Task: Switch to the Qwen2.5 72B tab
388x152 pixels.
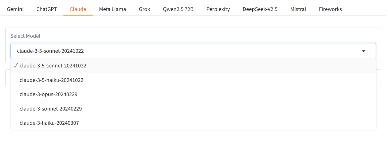Action: (x=178, y=9)
